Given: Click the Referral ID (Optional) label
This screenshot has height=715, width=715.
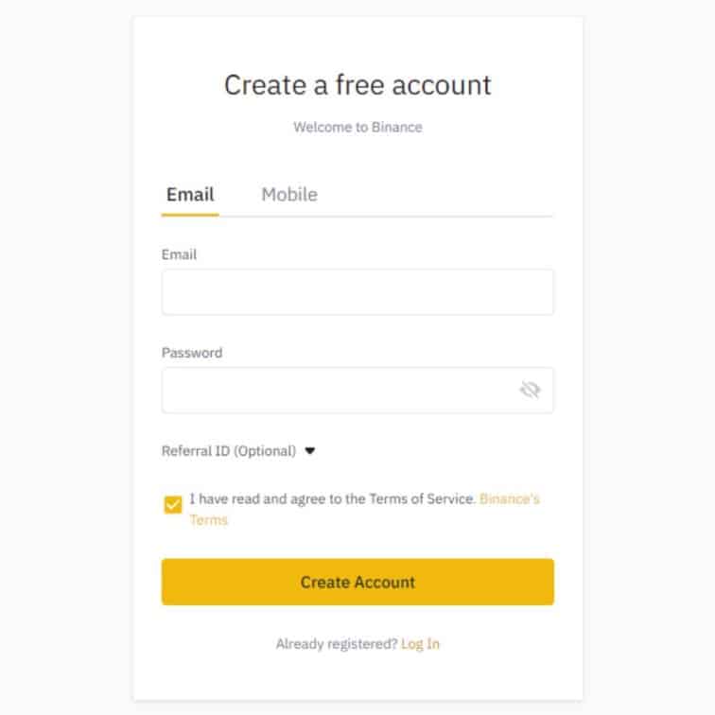Looking at the screenshot, I should 229,451.
